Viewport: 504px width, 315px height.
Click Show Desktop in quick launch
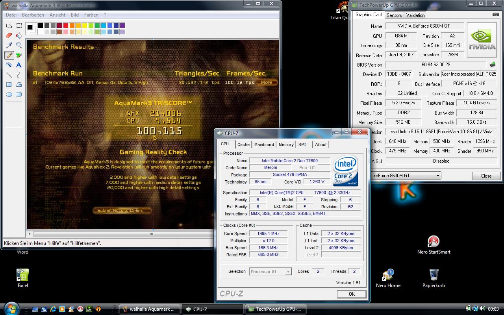[35, 309]
